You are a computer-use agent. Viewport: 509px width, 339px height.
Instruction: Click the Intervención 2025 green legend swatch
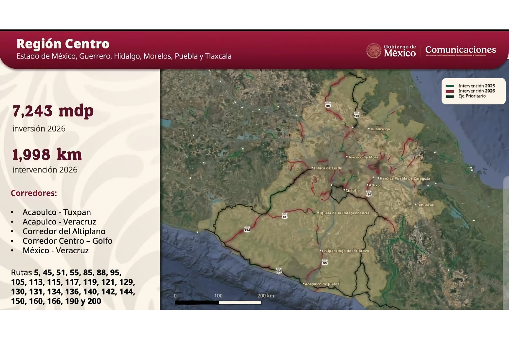point(450,86)
